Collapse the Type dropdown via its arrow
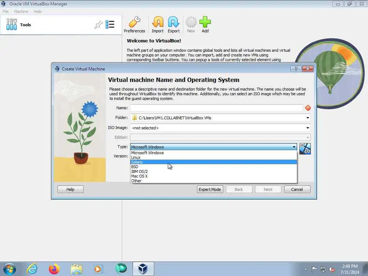The image size is (368, 276). [x=294, y=147]
